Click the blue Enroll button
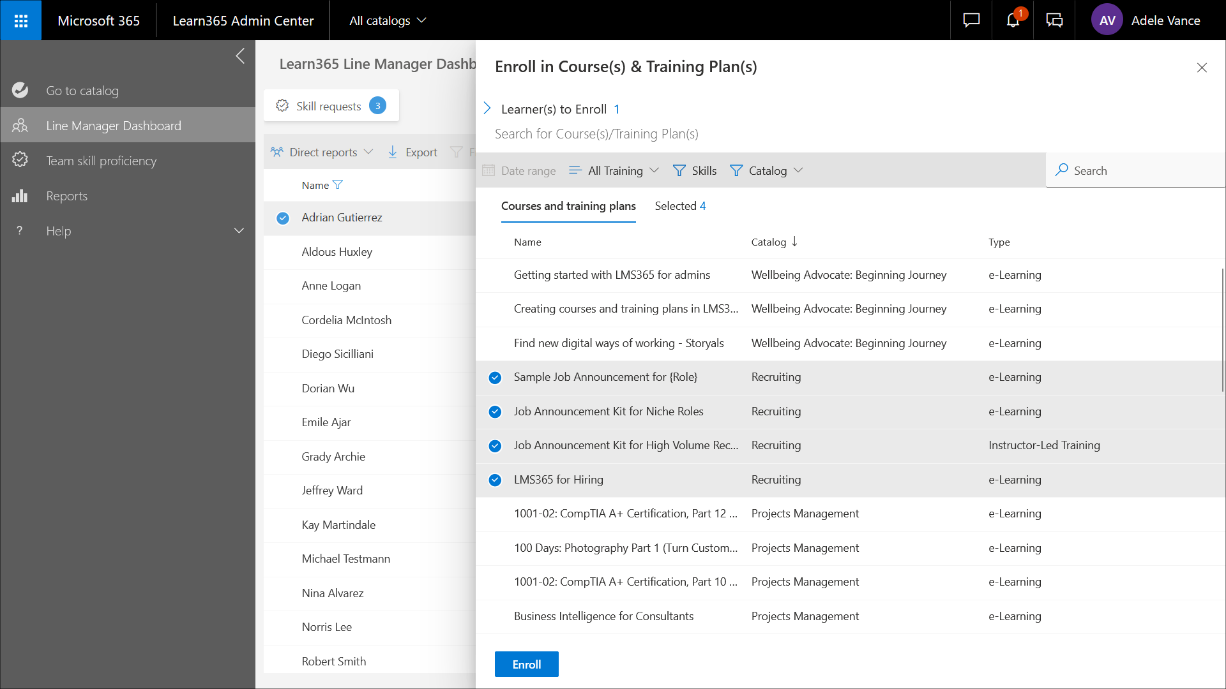 [x=526, y=664]
